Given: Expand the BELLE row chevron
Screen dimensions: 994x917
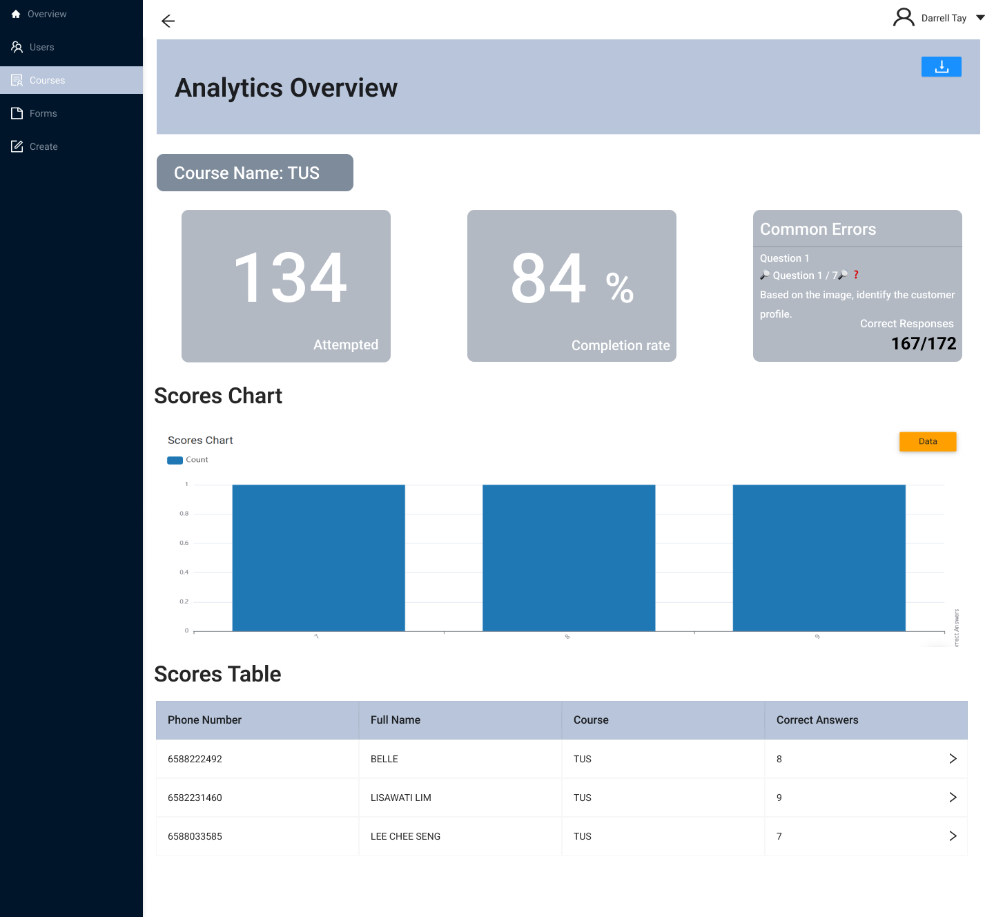Looking at the screenshot, I should pyautogui.click(x=953, y=759).
